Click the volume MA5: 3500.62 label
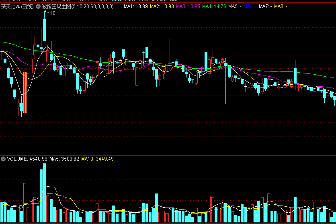336x224 pixels. click(x=64, y=159)
